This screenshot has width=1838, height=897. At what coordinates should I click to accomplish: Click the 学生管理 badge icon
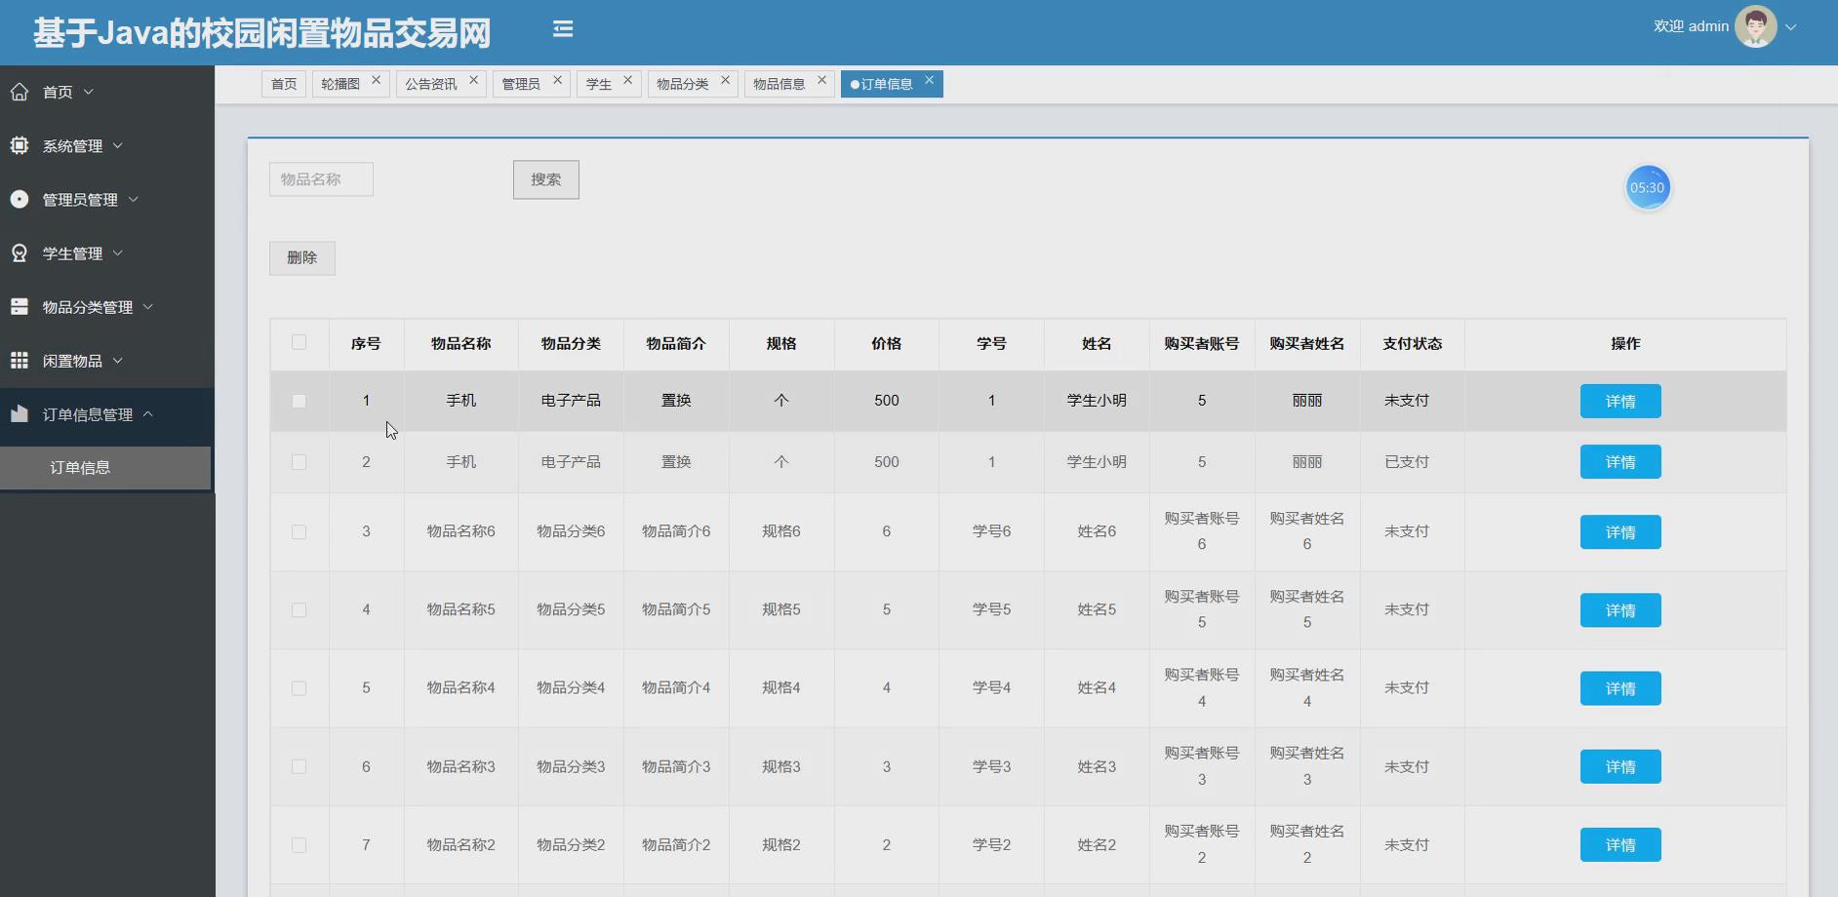20,253
